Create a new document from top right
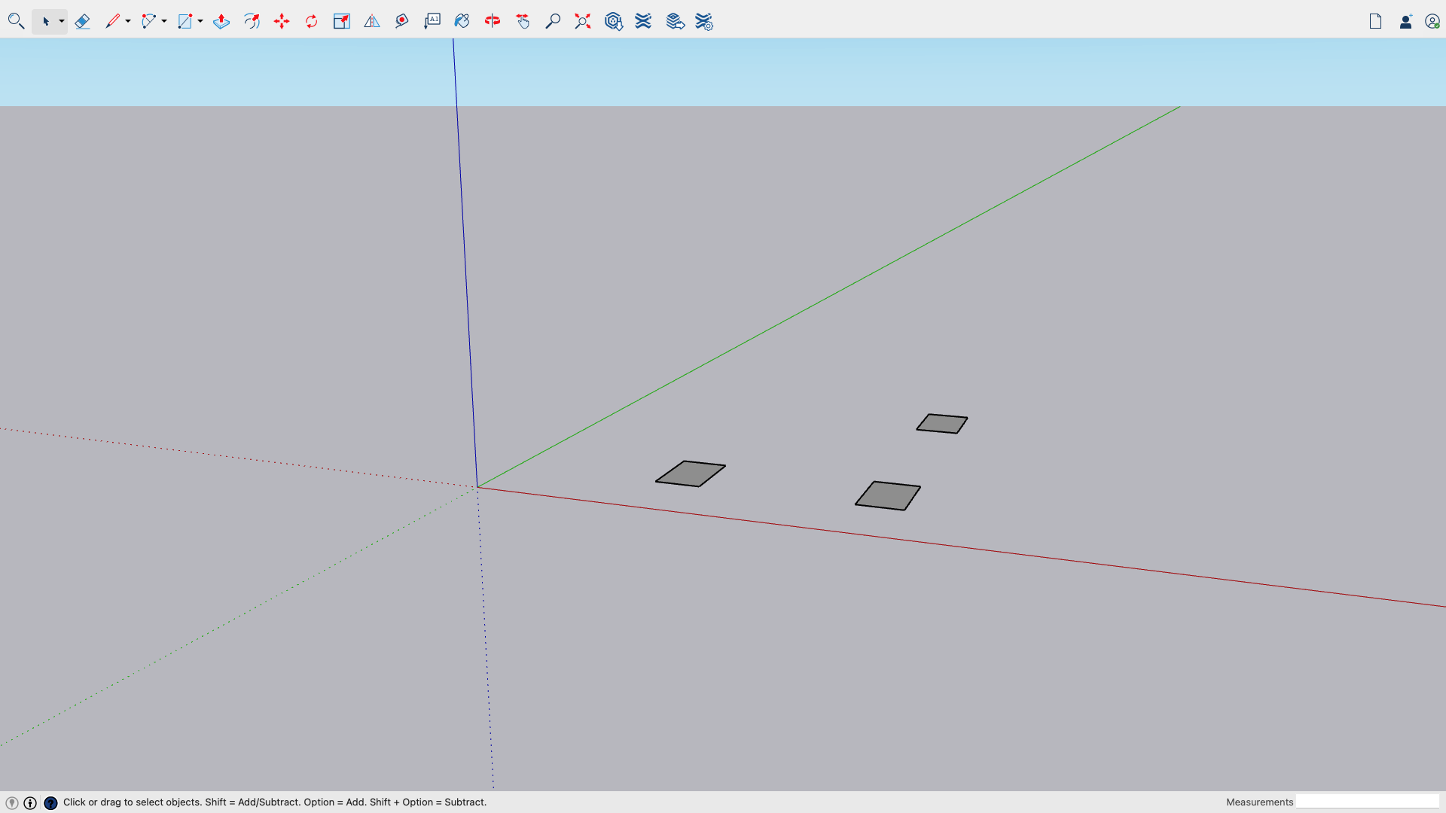Screen dimensions: 1446x813 1375,21
